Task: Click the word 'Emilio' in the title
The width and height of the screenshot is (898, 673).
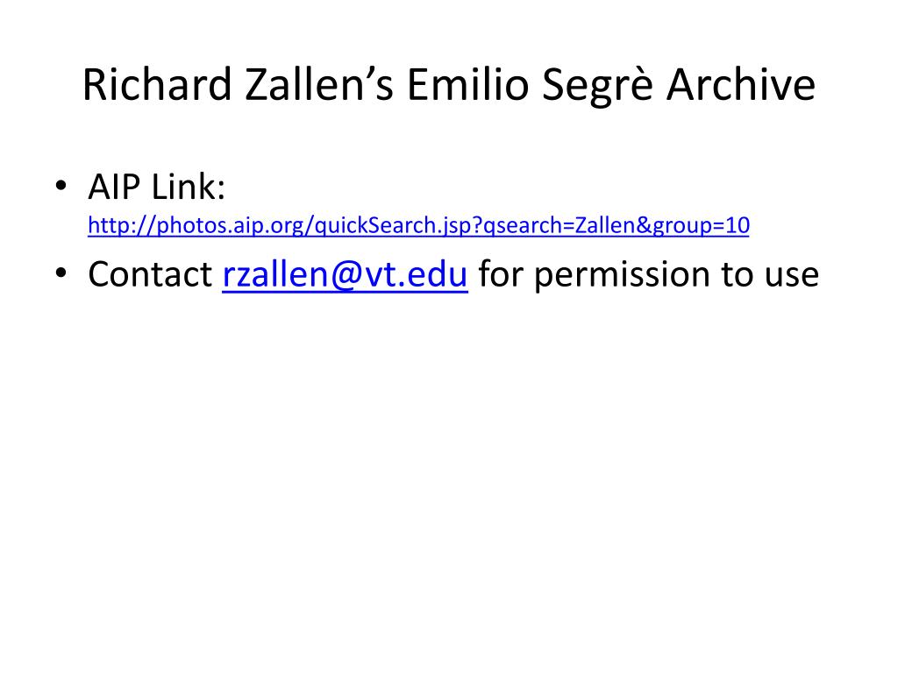Action: click(x=468, y=85)
